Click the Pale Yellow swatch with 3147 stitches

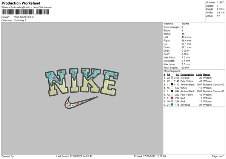[172, 81]
